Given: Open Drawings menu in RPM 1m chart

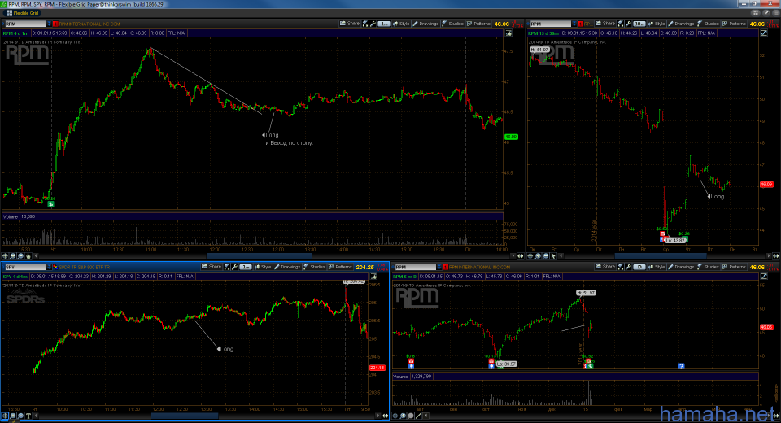Looking at the screenshot, I should click(x=425, y=24).
